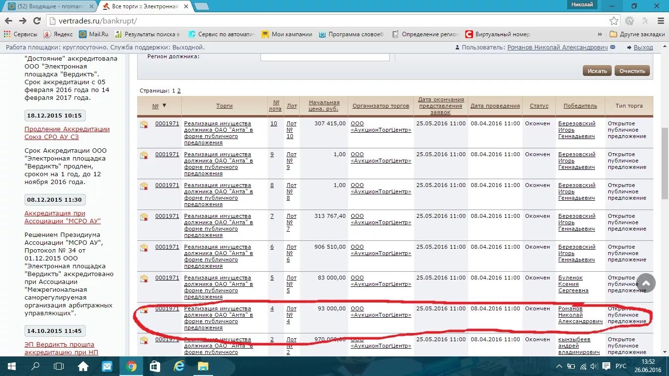Open Виртуальный номер bookmark

click(x=498, y=34)
